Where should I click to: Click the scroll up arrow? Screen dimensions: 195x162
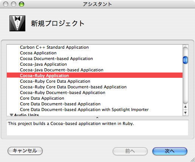pyautogui.click(x=185, y=107)
